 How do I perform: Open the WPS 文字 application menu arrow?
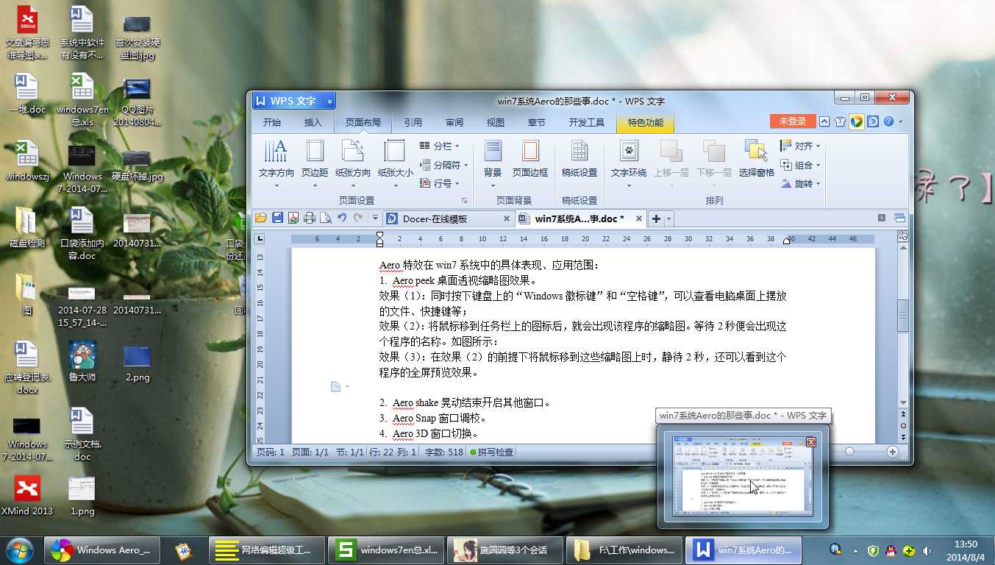(329, 101)
